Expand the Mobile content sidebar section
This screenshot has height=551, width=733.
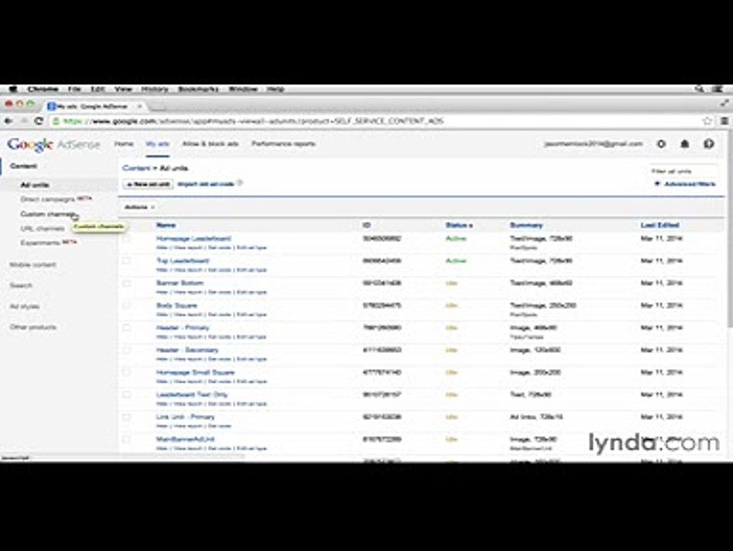[33, 265]
